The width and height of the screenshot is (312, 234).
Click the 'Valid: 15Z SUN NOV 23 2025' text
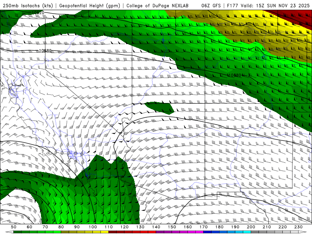click(x=275, y=6)
